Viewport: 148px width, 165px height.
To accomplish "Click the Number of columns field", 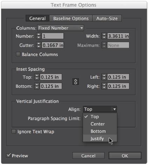I will (x=53, y=36).
